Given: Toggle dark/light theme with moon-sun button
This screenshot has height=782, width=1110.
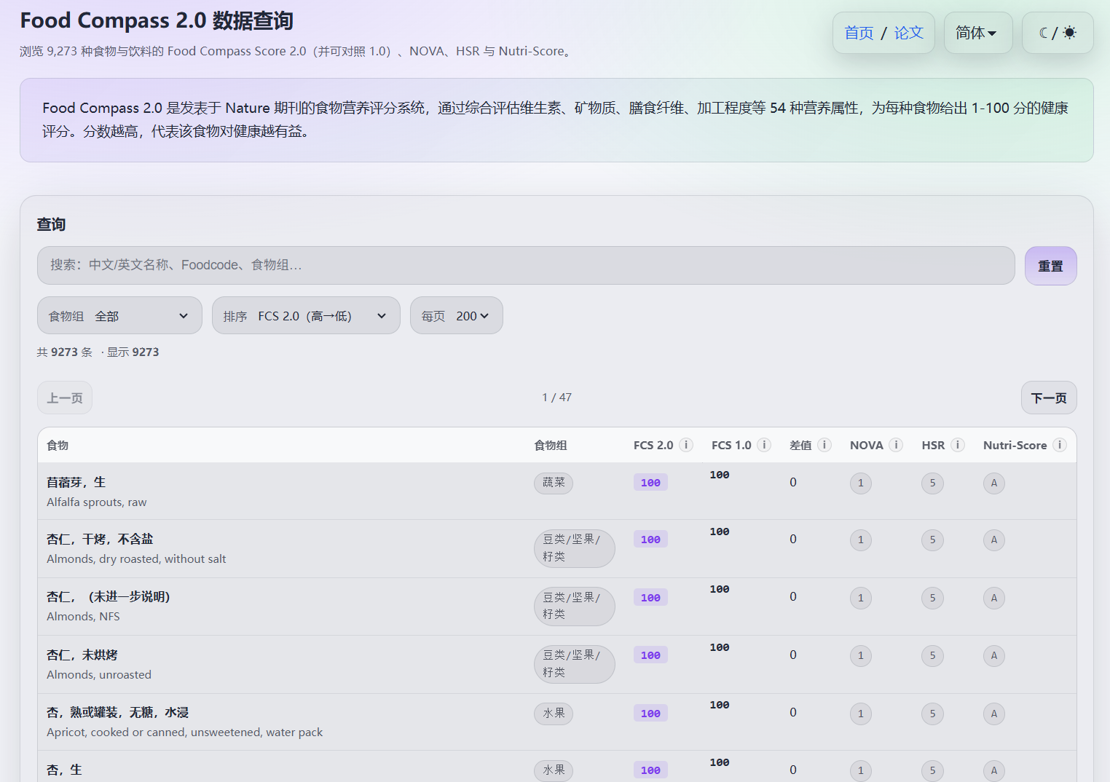Looking at the screenshot, I should coord(1057,33).
